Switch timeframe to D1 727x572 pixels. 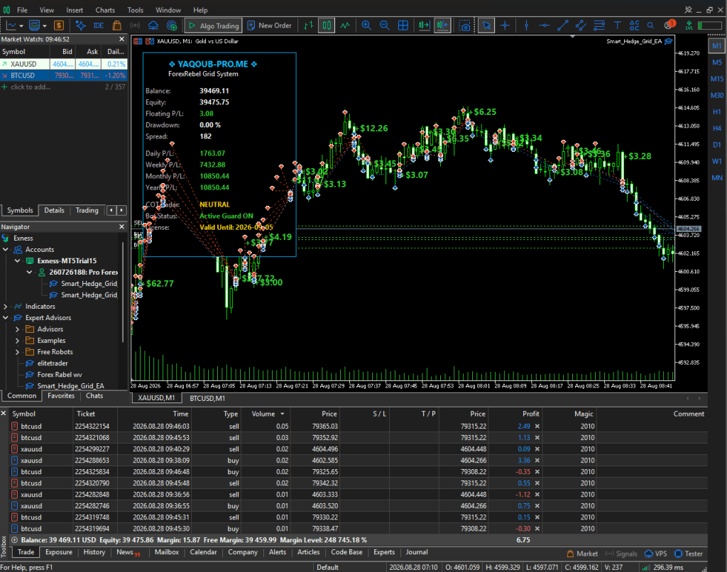[x=717, y=145]
